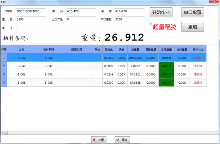Viewport: 220px width, 144px height.
Task: Click the 重量 field showing 2180
Action: pos(31,19)
